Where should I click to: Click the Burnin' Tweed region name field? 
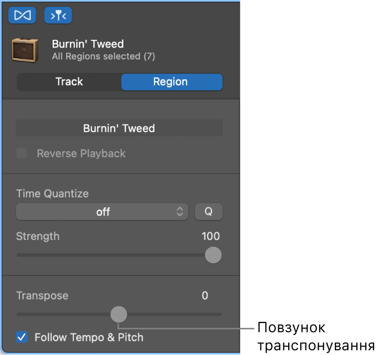(119, 128)
